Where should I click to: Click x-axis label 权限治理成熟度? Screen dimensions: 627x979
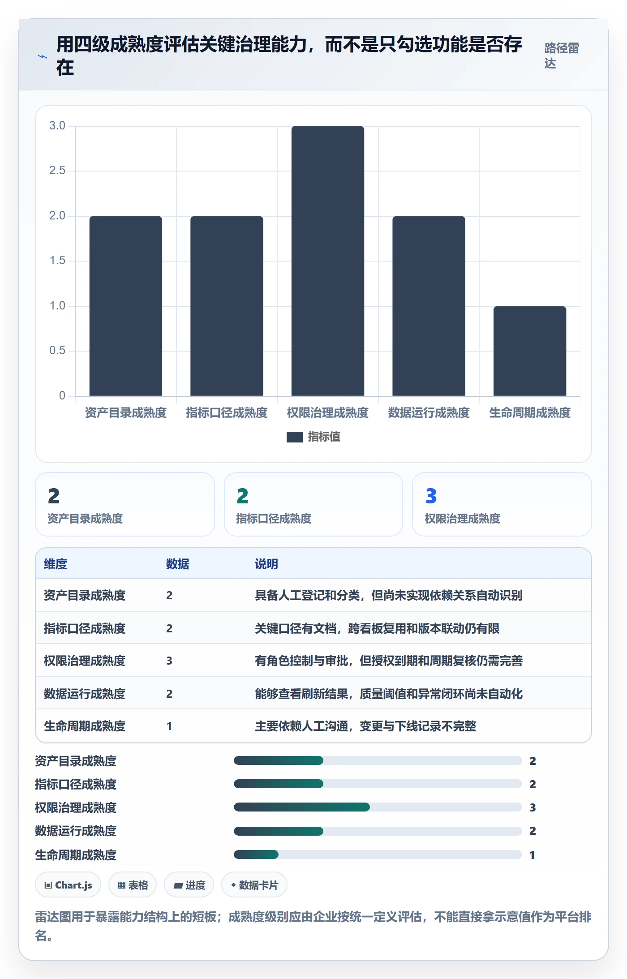click(328, 412)
